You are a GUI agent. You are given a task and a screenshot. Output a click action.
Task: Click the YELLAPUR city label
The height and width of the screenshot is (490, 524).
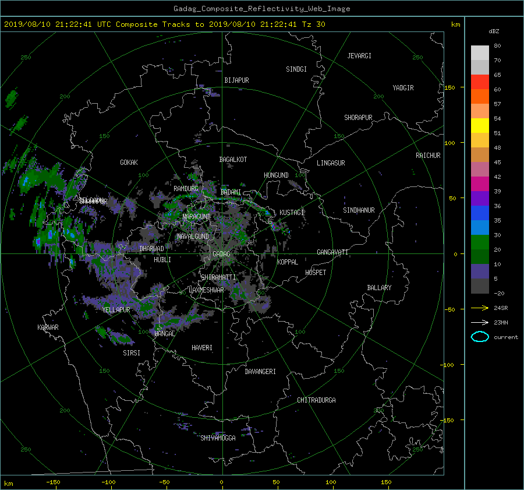coord(116,310)
